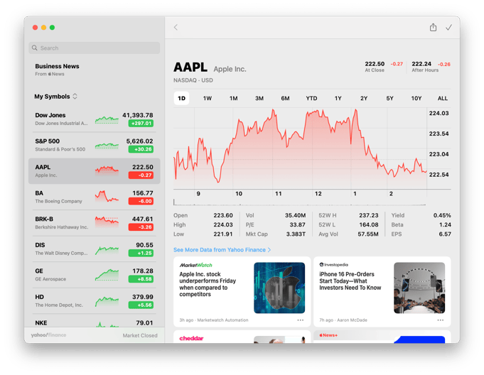The height and width of the screenshot is (375, 484).
Task: Open the cheddar news card
Action: point(242,337)
